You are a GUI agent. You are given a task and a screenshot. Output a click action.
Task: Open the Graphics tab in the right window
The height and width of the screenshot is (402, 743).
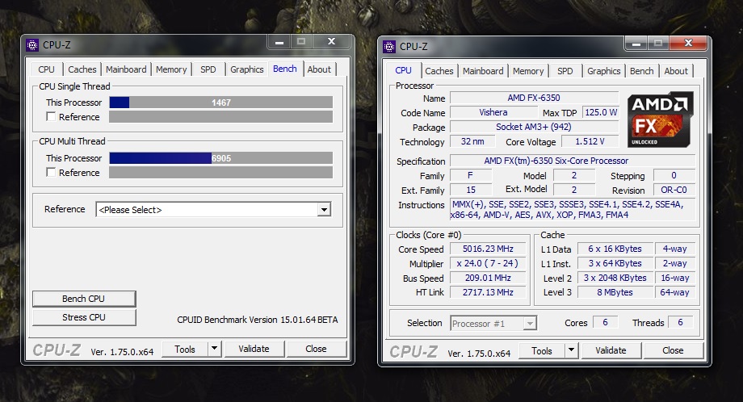point(604,71)
